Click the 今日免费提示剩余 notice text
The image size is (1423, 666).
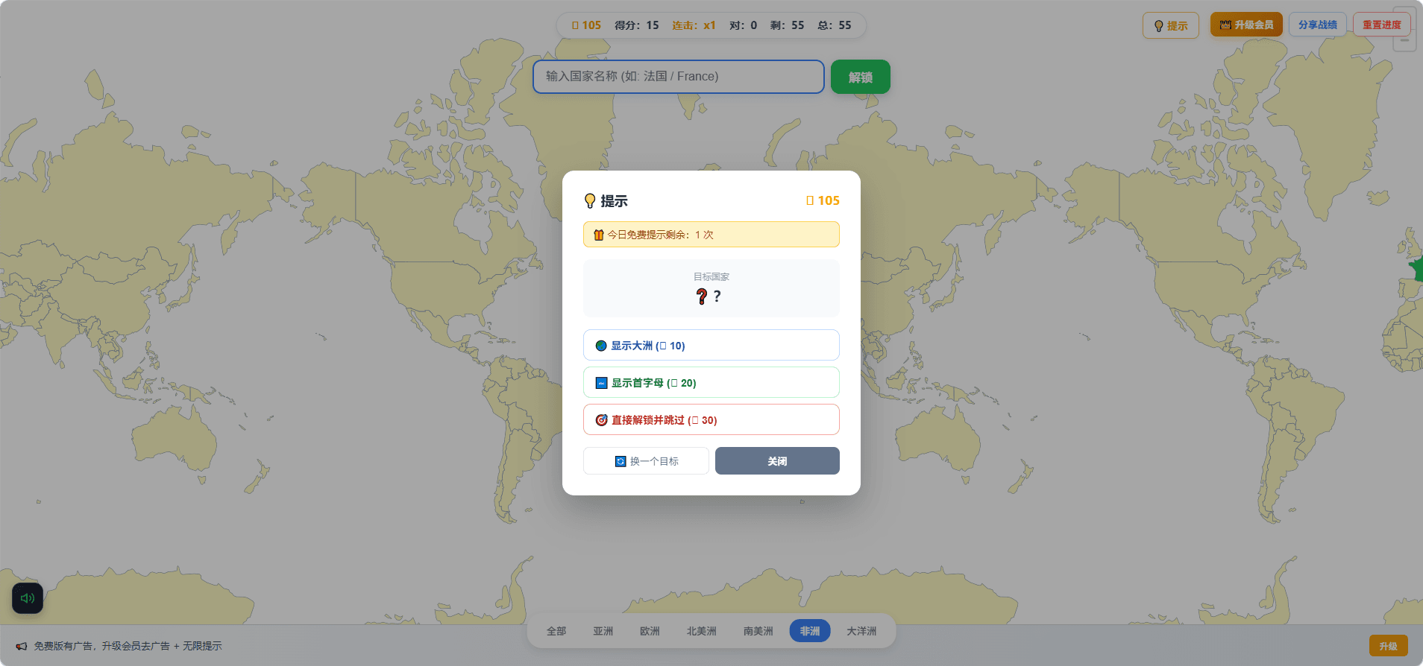pos(660,235)
